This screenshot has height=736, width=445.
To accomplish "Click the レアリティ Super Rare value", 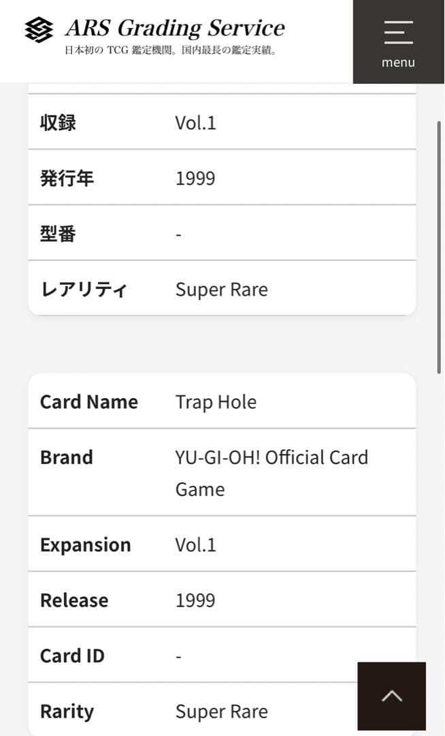I will coord(222,290).
